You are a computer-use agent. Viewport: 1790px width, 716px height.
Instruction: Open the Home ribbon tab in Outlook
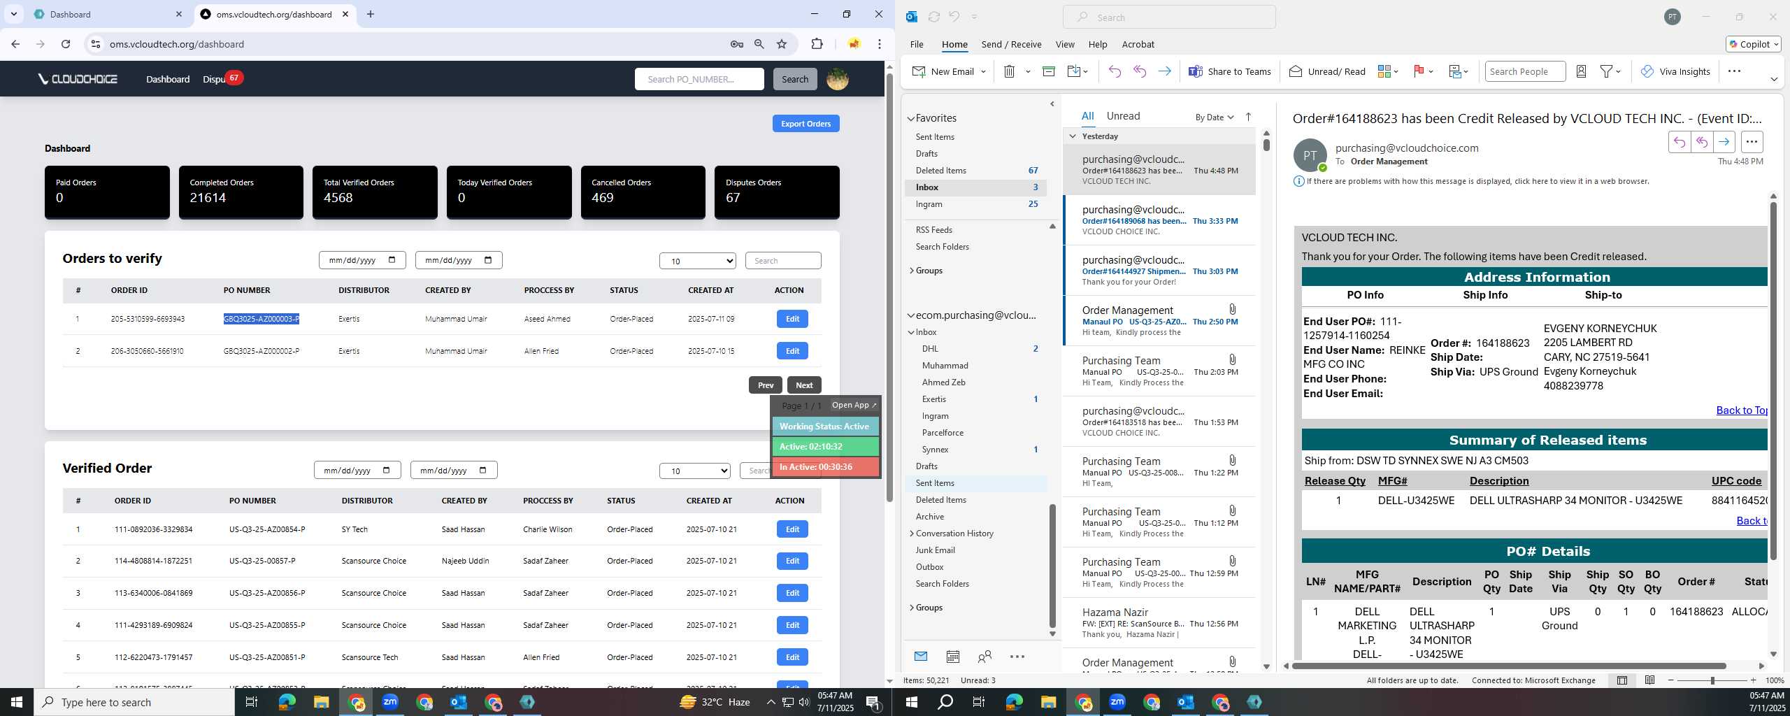tap(954, 44)
